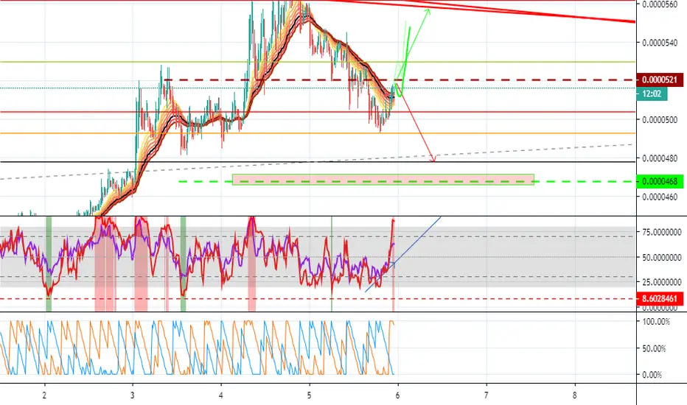The height and width of the screenshot is (405, 687).
Task: Click date 5 on the time axis
Action: [x=310, y=395]
